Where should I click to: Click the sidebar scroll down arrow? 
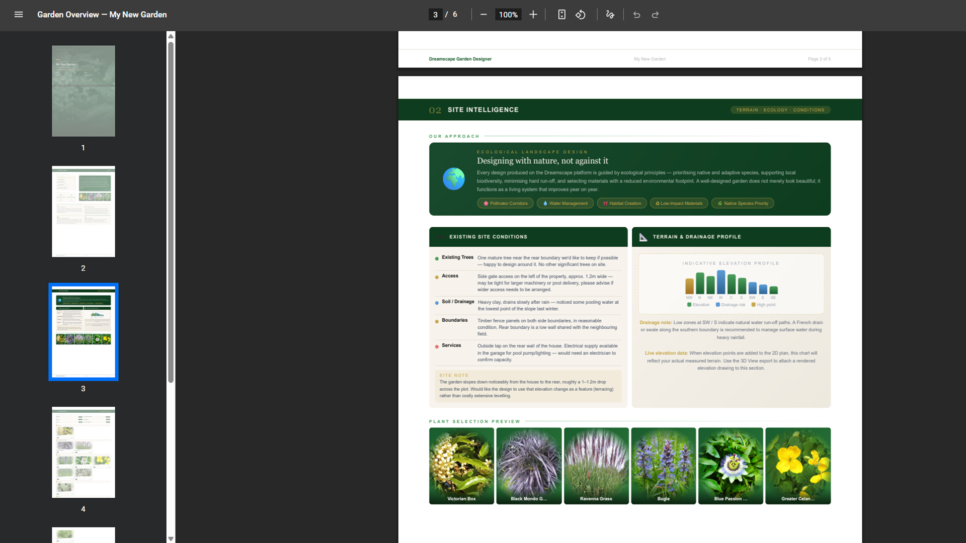pos(171,538)
